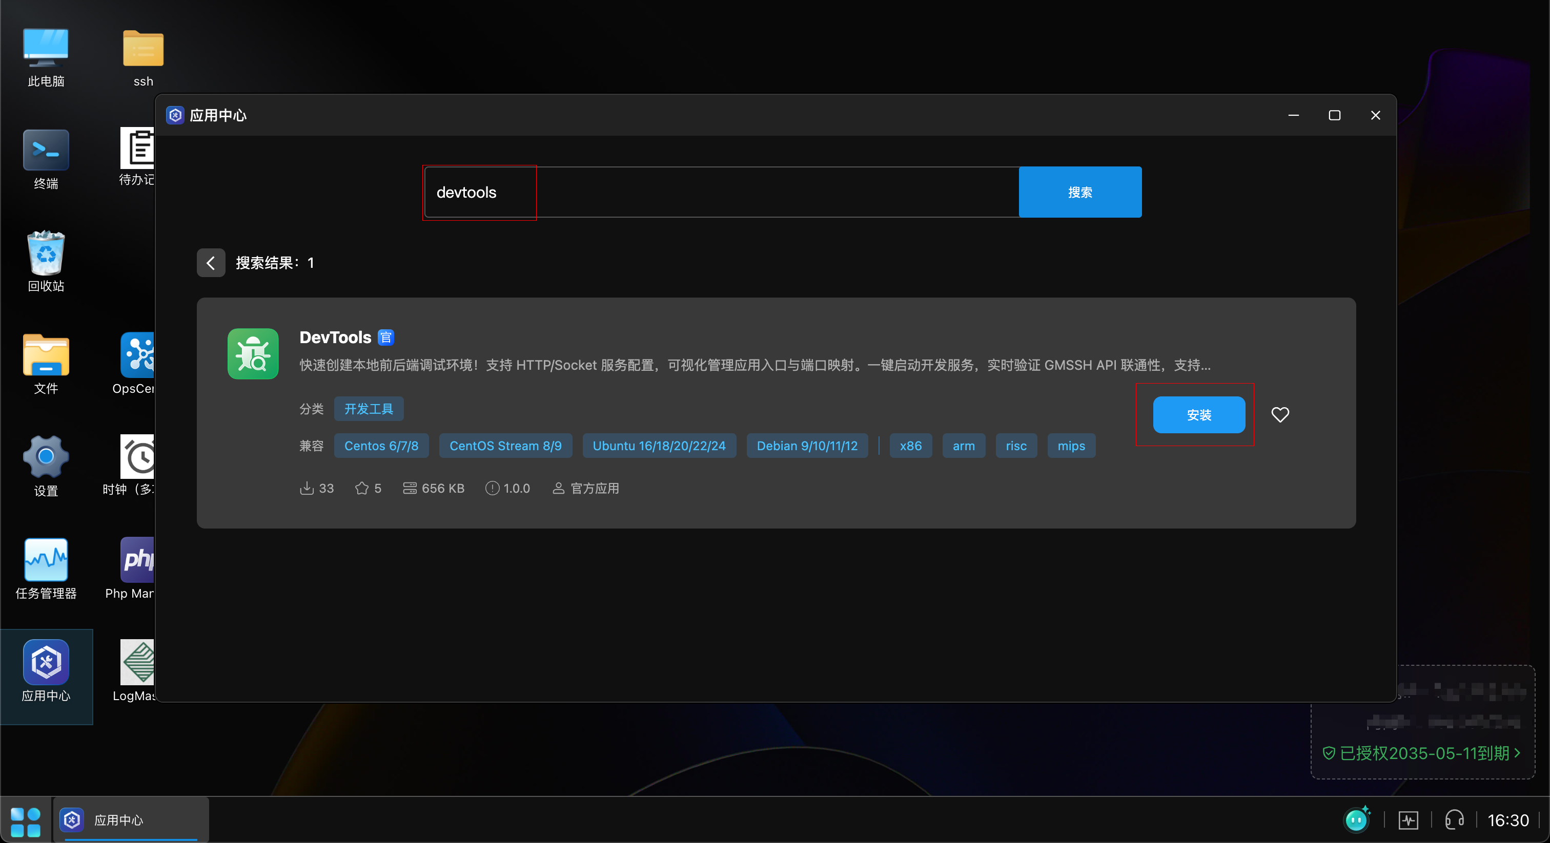Viewport: 1550px width, 843px height.
Task: Click the risc architecture tag
Action: click(x=1016, y=446)
